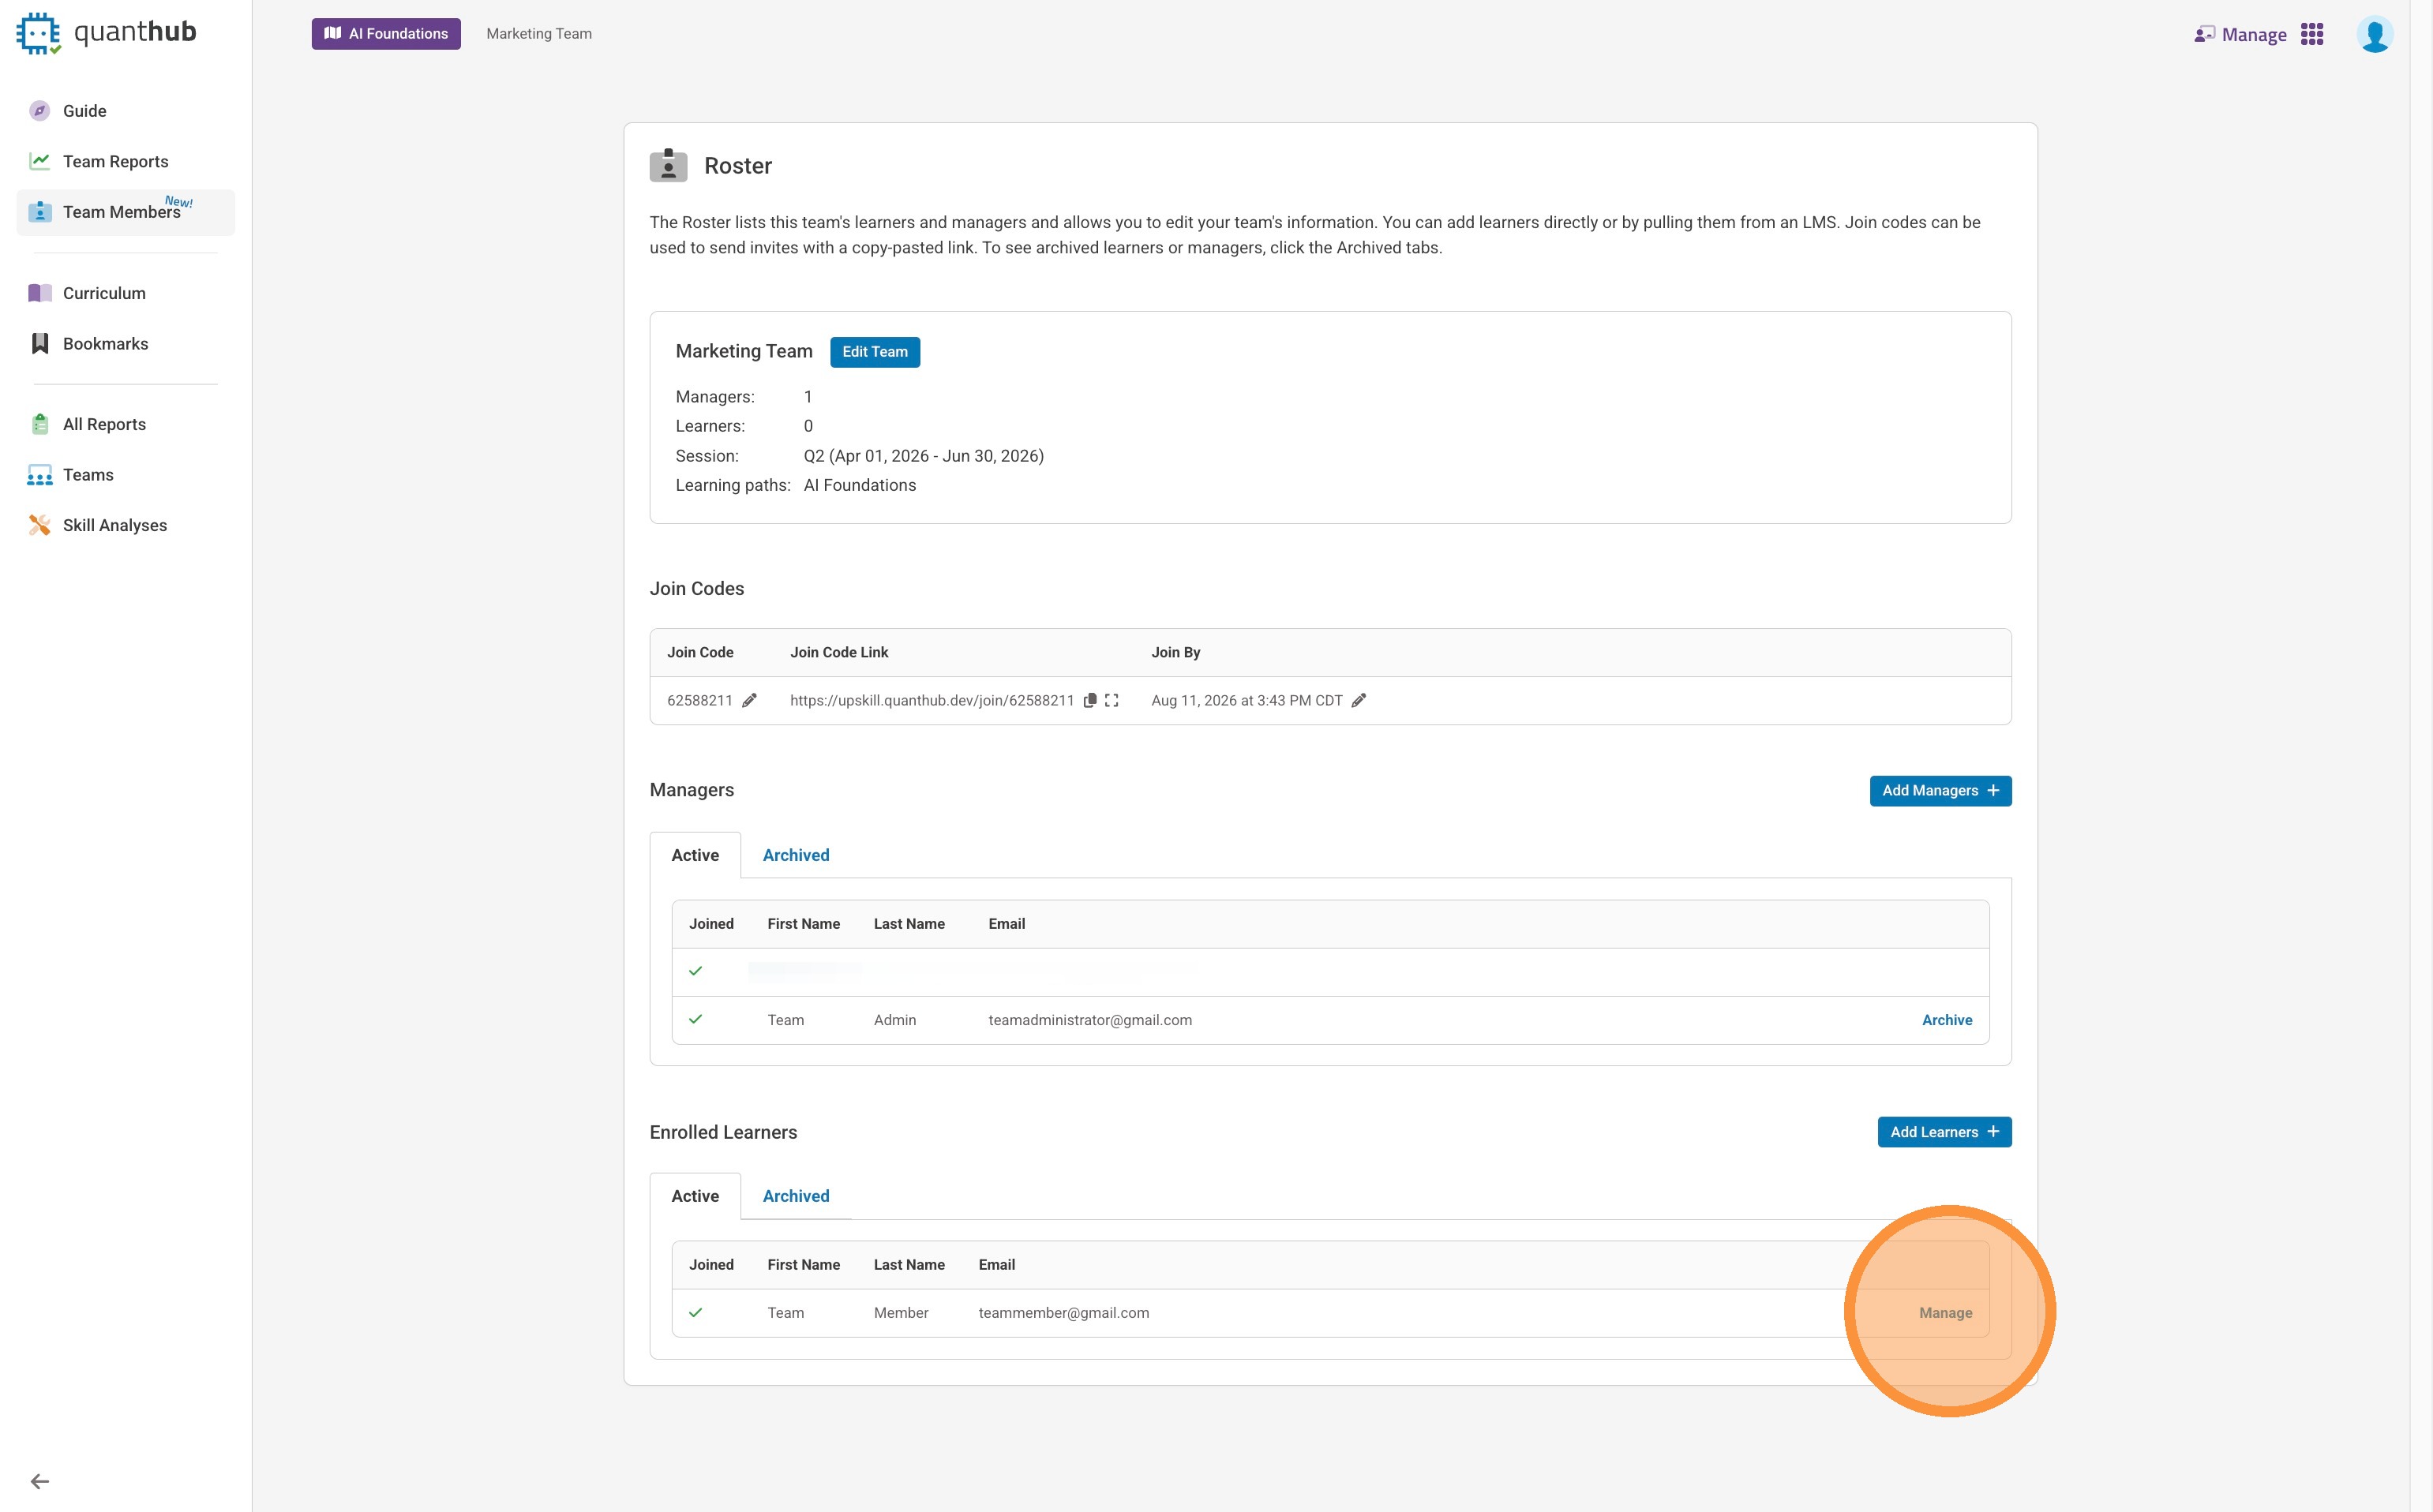Switch to Archived managers tab
This screenshot has width=2433, height=1512.
click(x=795, y=855)
